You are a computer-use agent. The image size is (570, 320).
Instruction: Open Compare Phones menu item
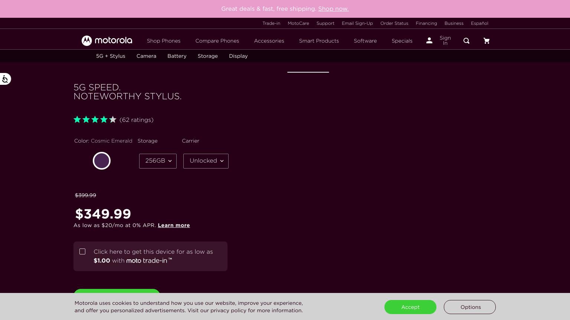(217, 41)
